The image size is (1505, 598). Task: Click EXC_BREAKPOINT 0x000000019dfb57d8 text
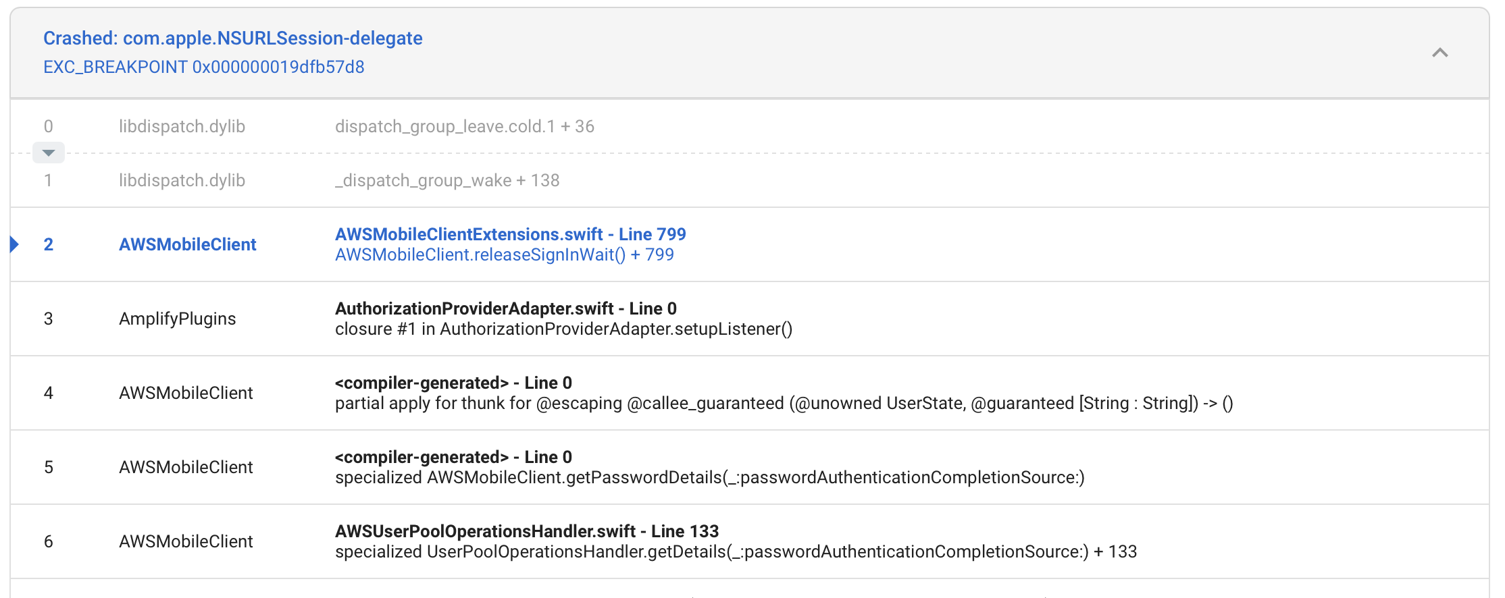pyautogui.click(x=204, y=67)
